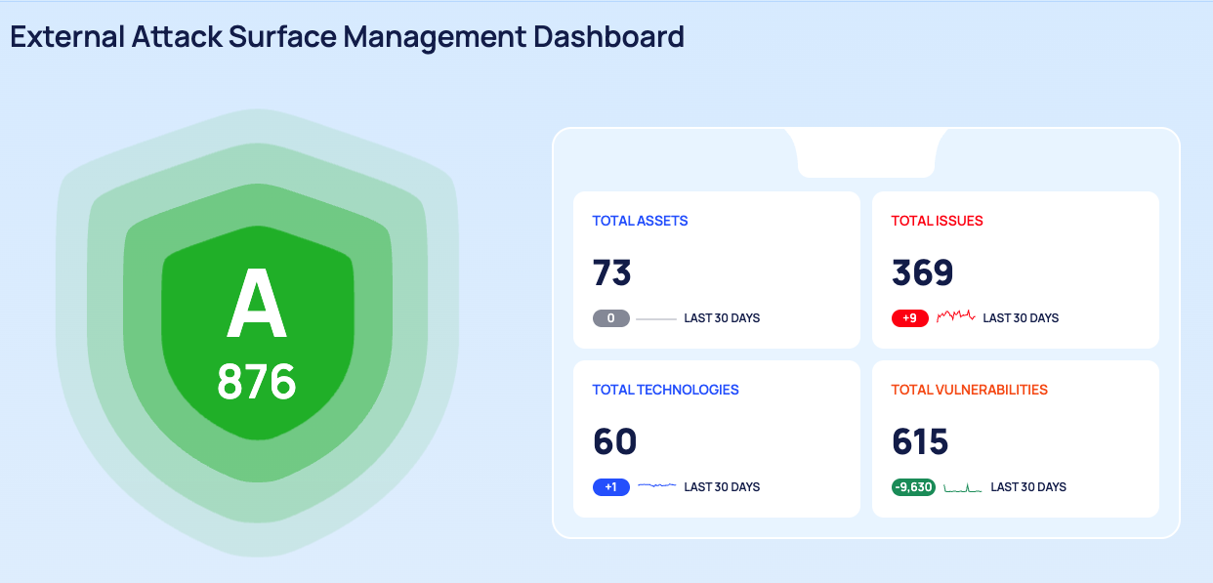Click the 73 assets count

click(612, 272)
